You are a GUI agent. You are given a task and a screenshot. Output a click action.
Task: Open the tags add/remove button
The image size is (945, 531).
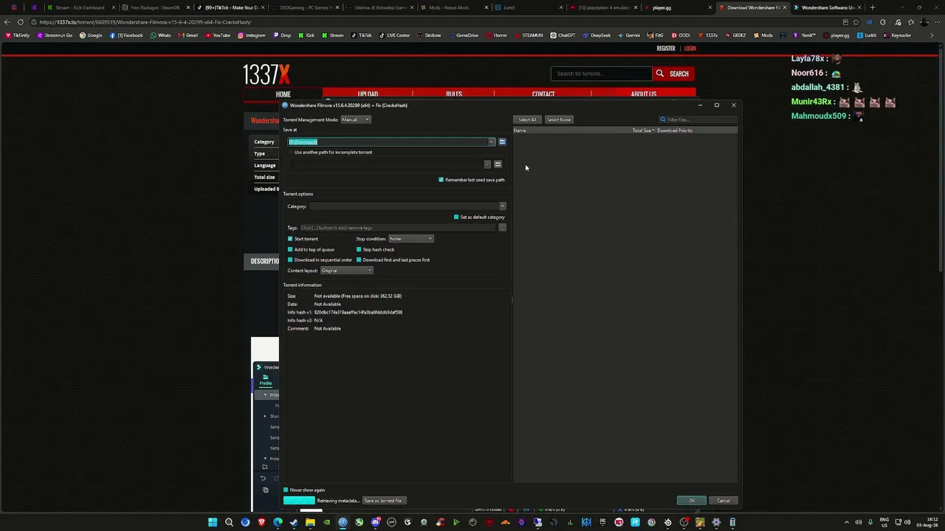502,228
